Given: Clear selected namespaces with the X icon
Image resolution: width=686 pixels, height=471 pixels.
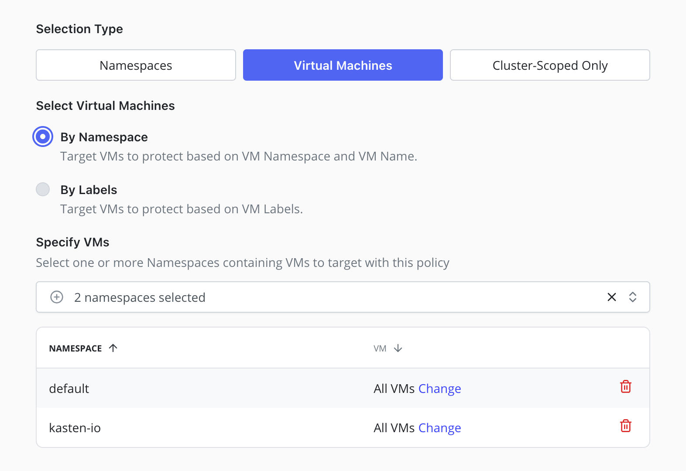Looking at the screenshot, I should (x=612, y=297).
